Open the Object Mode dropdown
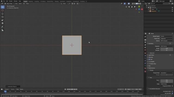Screen dimensions: 174x97 pyautogui.click(x=9, y=4)
